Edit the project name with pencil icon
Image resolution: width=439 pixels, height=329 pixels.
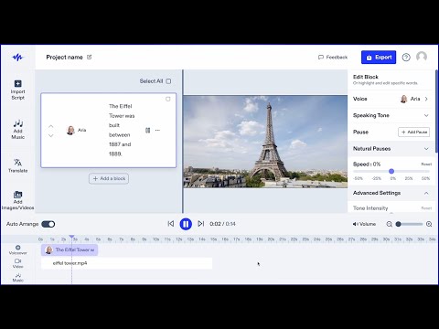[90, 57]
